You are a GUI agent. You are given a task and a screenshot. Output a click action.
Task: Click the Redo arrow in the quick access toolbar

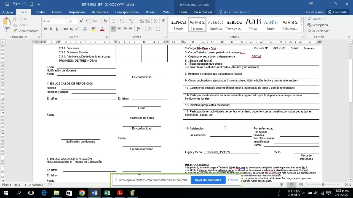[24, 4]
